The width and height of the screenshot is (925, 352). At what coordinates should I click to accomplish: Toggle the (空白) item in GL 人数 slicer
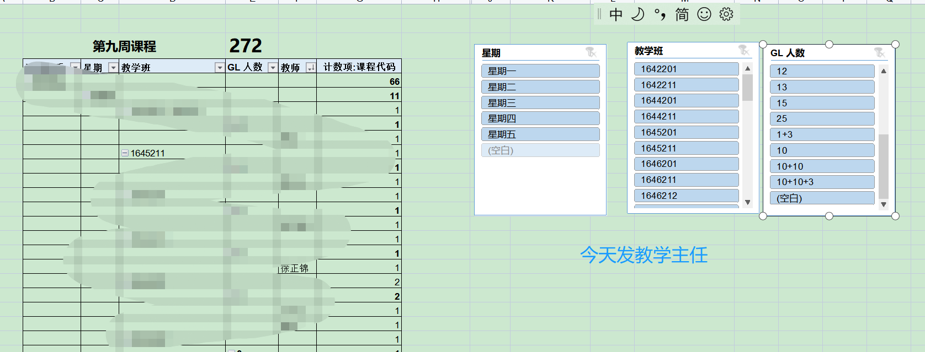pos(821,198)
